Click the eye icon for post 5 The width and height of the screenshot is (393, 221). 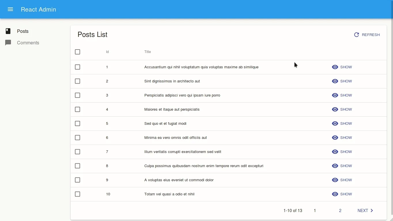click(335, 124)
